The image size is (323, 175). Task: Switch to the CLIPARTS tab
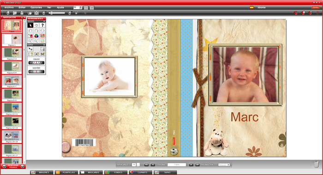pos(141,172)
